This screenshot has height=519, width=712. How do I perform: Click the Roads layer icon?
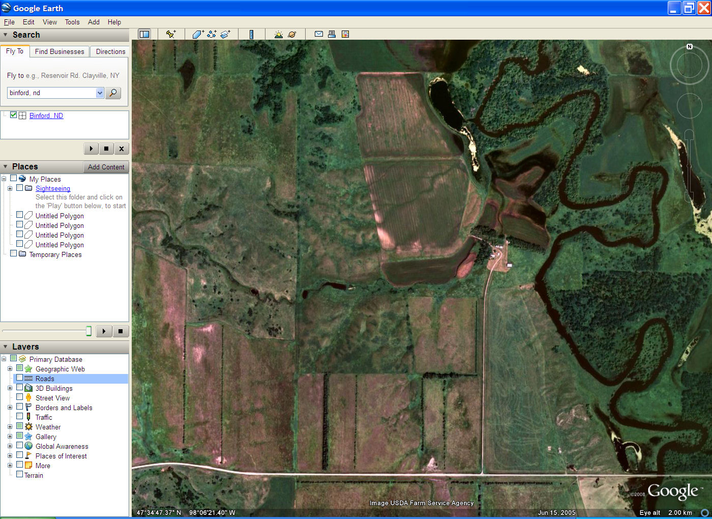[x=28, y=379]
